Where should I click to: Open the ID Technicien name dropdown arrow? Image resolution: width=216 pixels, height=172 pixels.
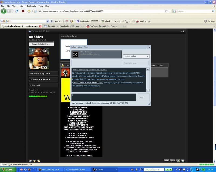[x=93, y=52]
